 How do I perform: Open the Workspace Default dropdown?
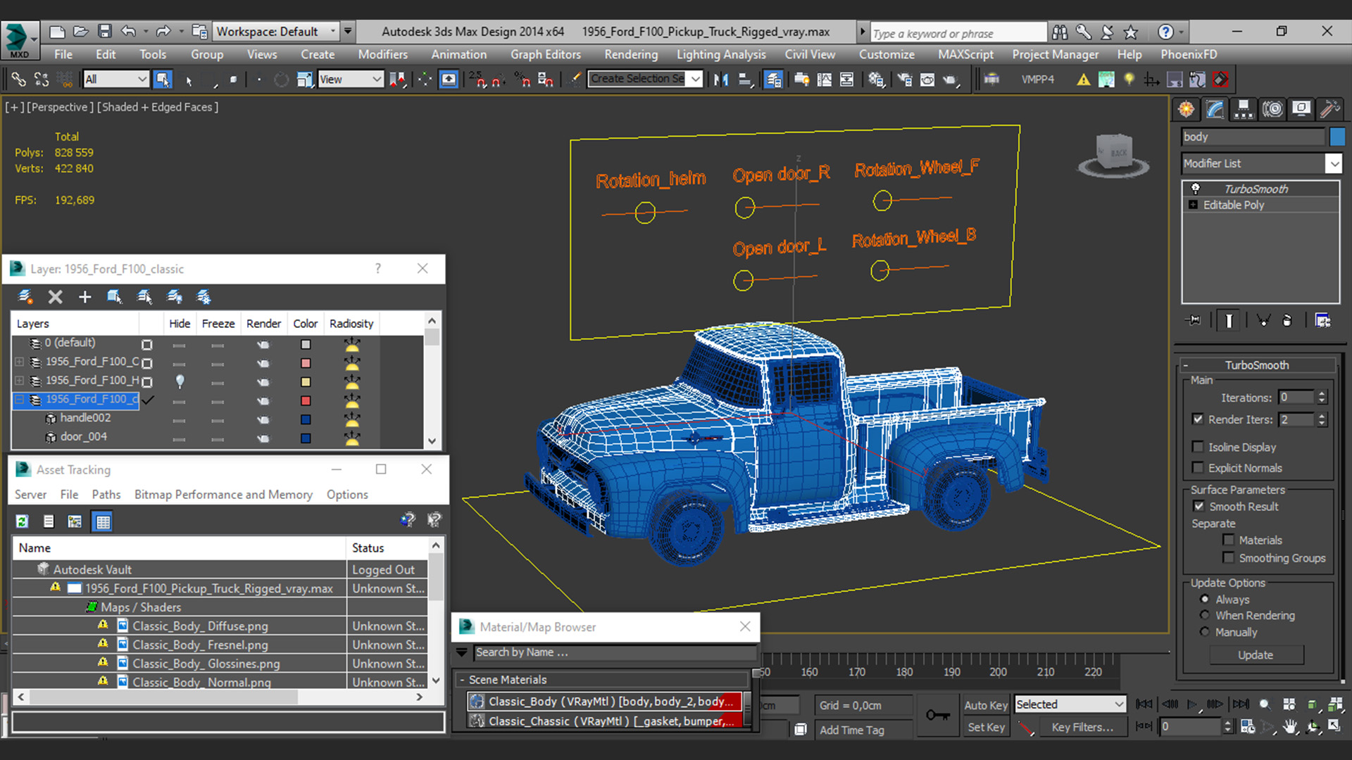275,32
